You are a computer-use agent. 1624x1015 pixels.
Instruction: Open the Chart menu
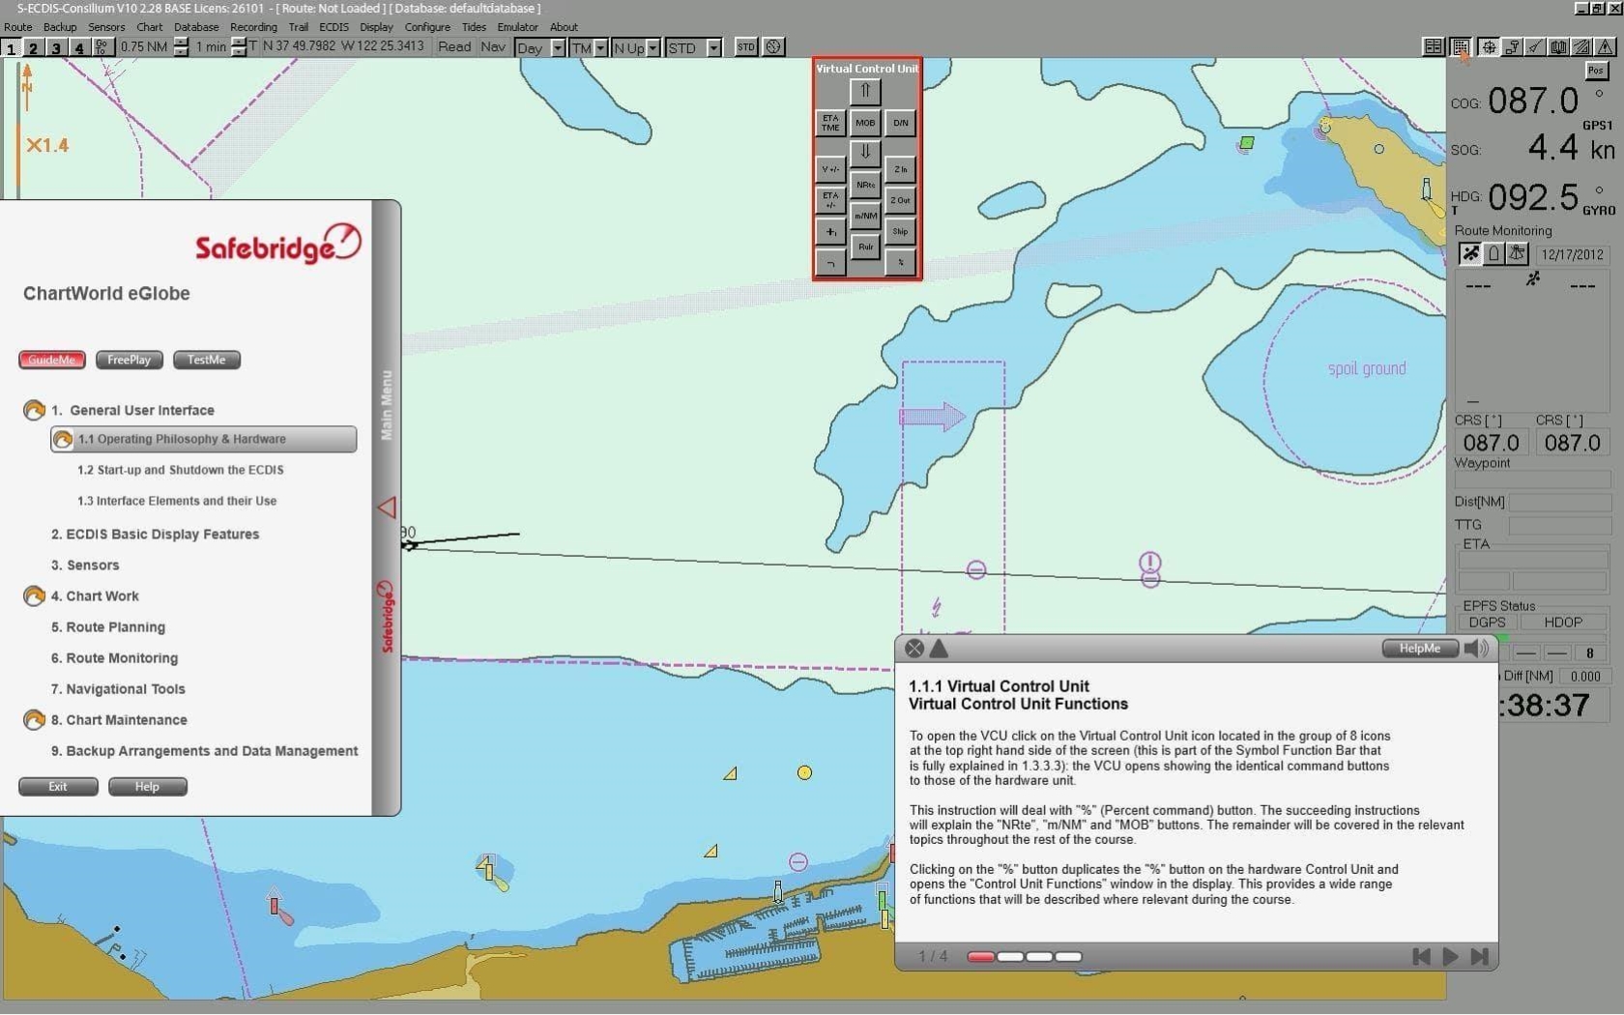(149, 27)
